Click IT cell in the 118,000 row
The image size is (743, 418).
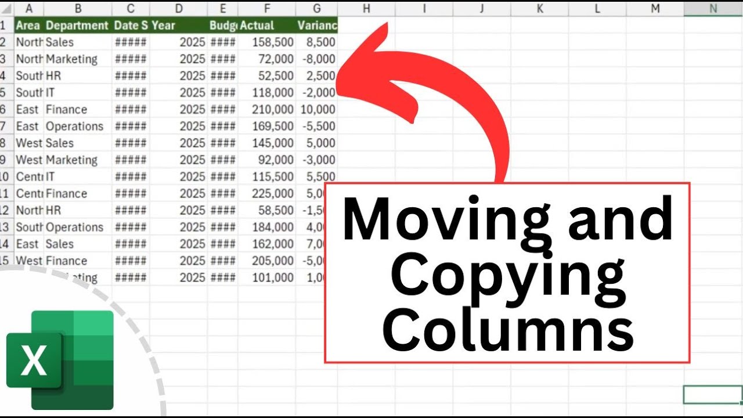click(78, 92)
